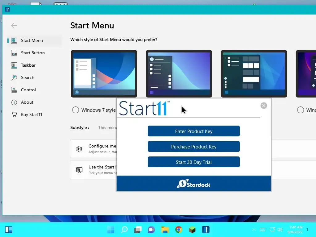Open File Explorer from the taskbar
This screenshot has height=237, width=316.
coord(165,230)
